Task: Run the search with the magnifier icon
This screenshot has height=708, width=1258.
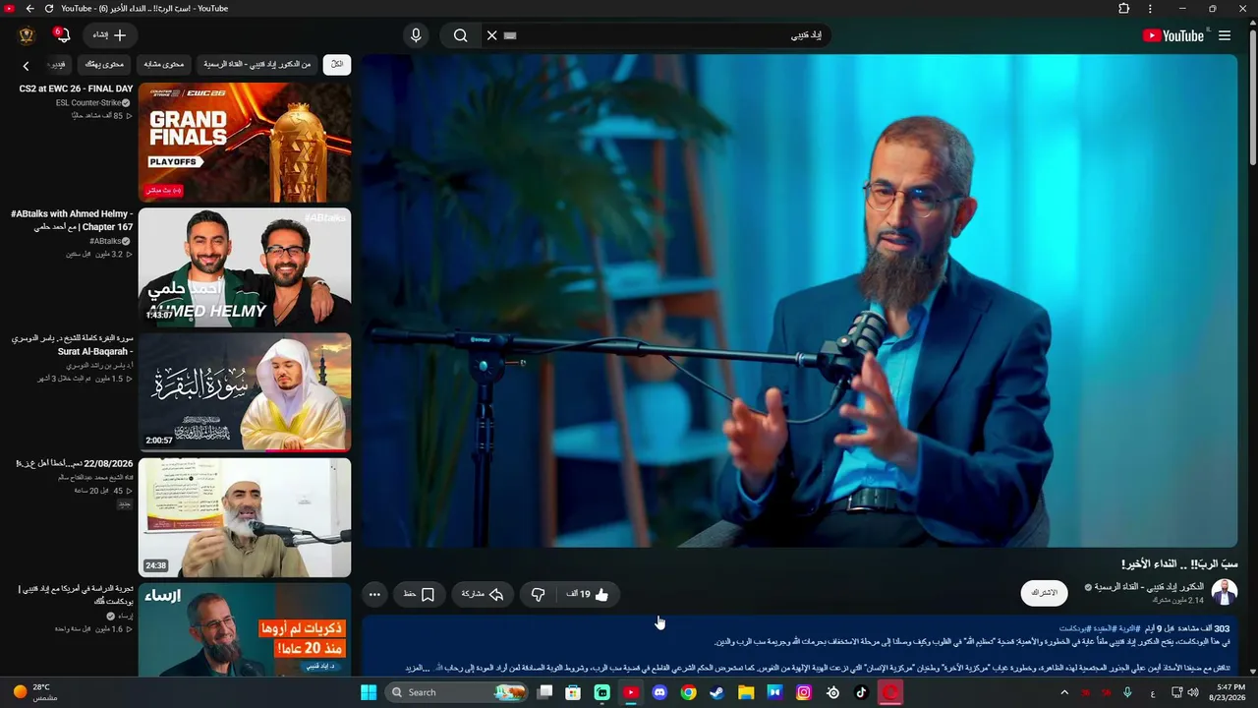Action: tap(460, 35)
